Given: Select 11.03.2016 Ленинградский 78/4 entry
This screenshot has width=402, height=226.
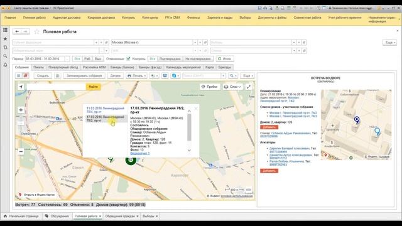Looking at the screenshot, I should [x=106, y=110].
